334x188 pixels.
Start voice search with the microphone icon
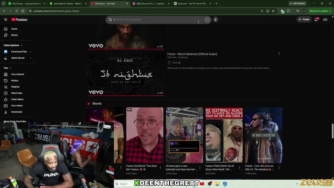point(216,20)
